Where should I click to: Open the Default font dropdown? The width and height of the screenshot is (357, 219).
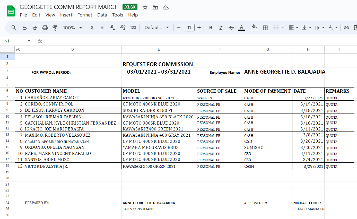click(156, 28)
